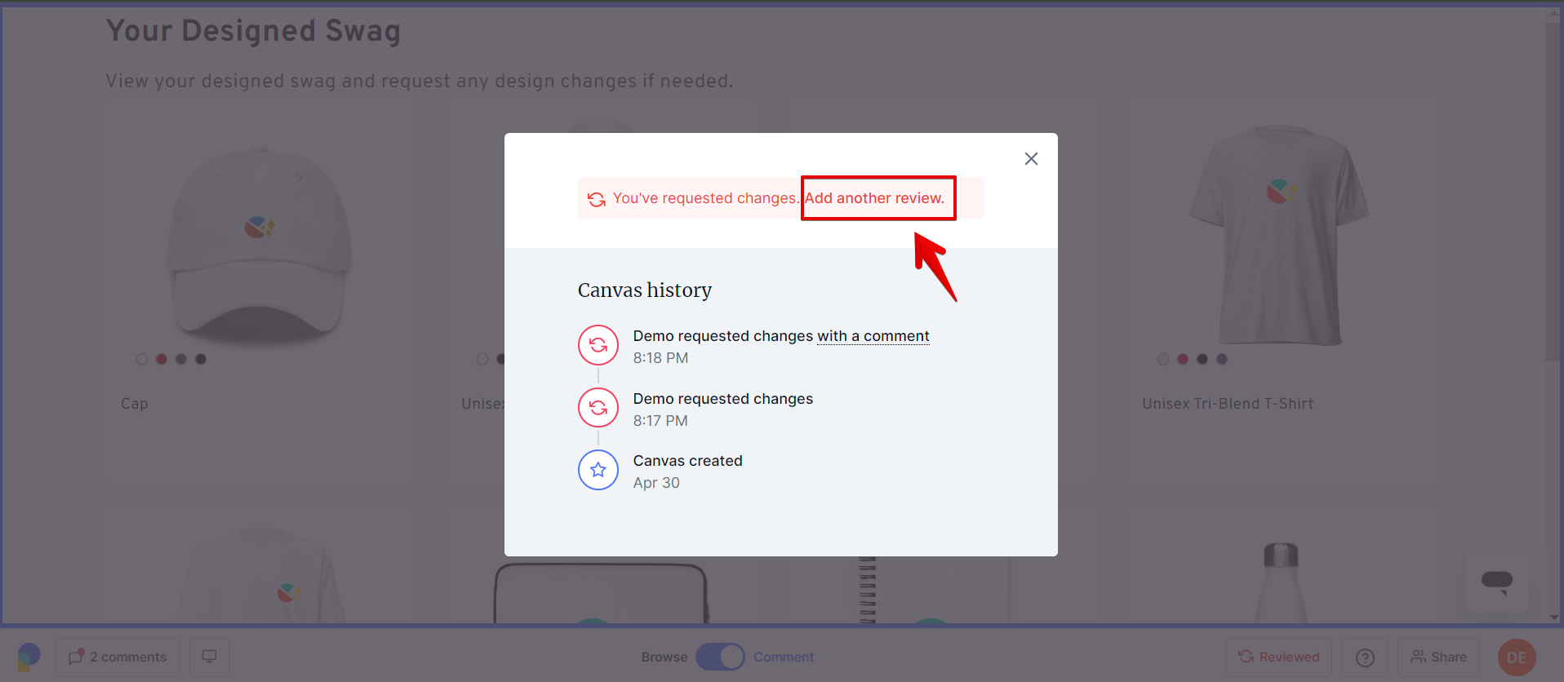Select the Comment mode label
Screen dimensions: 1564x682
click(784, 658)
